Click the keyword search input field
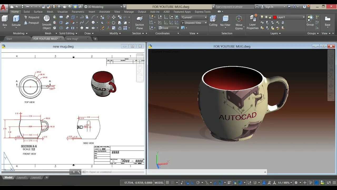The width and height of the screenshot is (337, 190). click(234, 7)
